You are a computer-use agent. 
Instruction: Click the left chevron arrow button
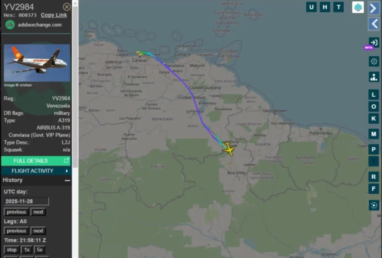point(373,24)
